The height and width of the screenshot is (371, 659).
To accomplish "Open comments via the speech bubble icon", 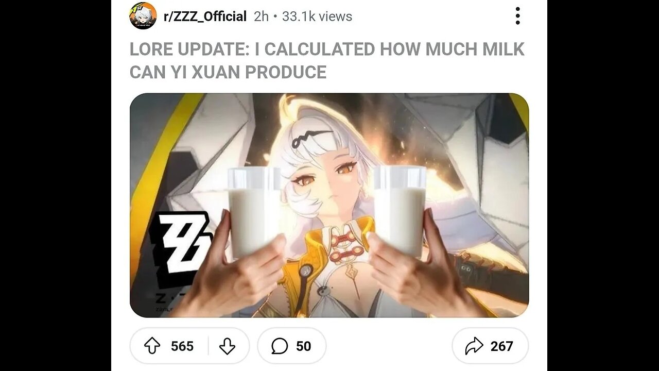I will tap(279, 346).
